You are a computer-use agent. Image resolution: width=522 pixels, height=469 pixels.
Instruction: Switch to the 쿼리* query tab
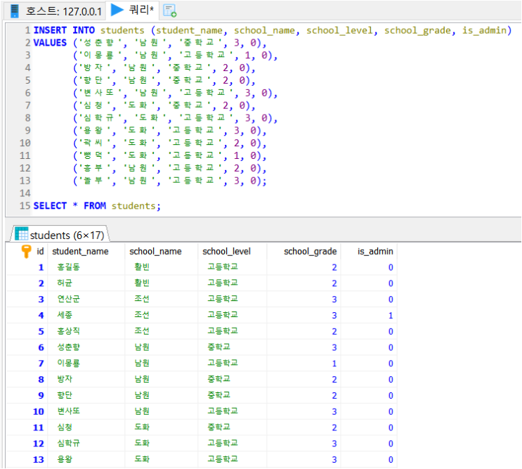point(133,10)
